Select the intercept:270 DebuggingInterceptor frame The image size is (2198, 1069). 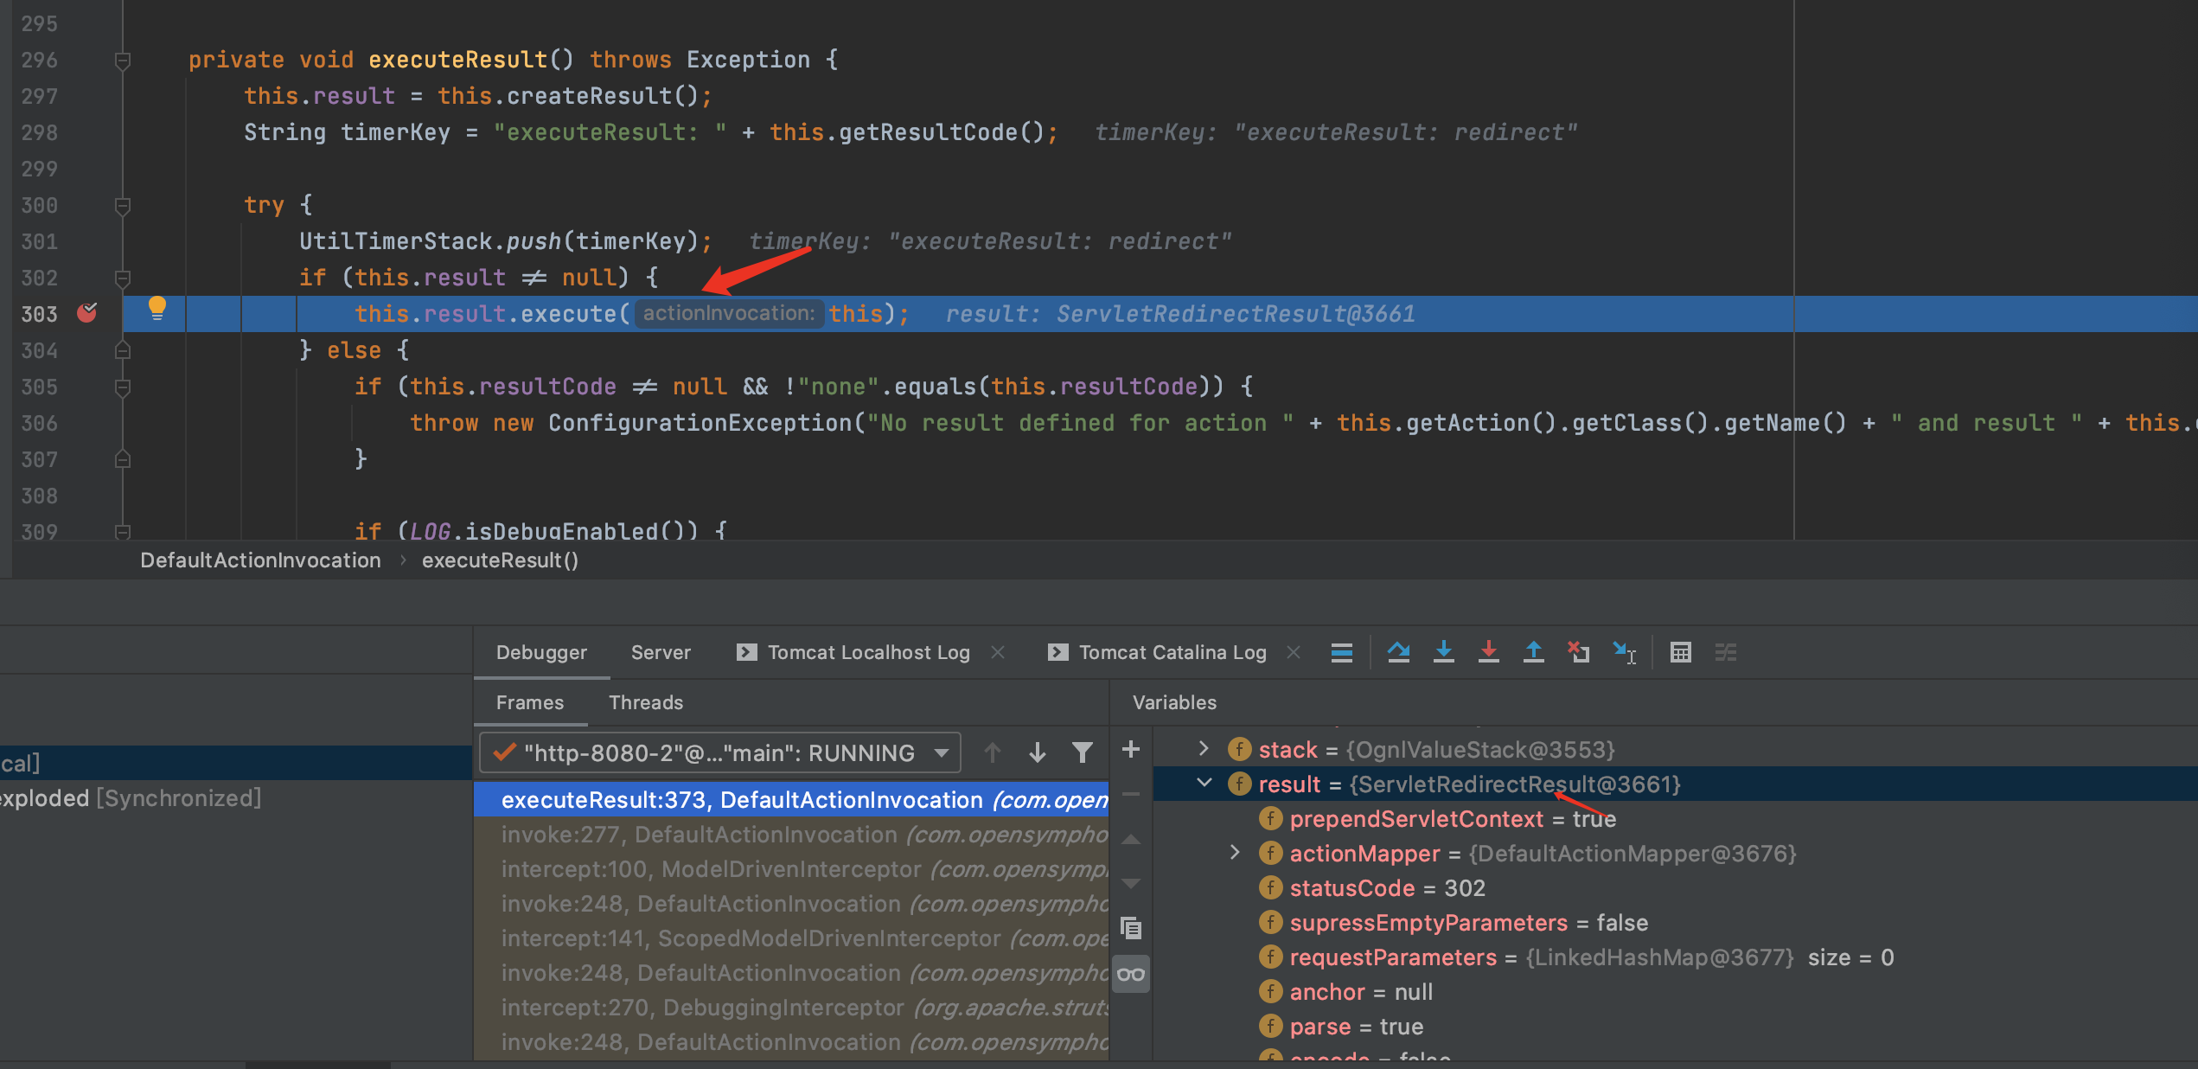tap(791, 1008)
